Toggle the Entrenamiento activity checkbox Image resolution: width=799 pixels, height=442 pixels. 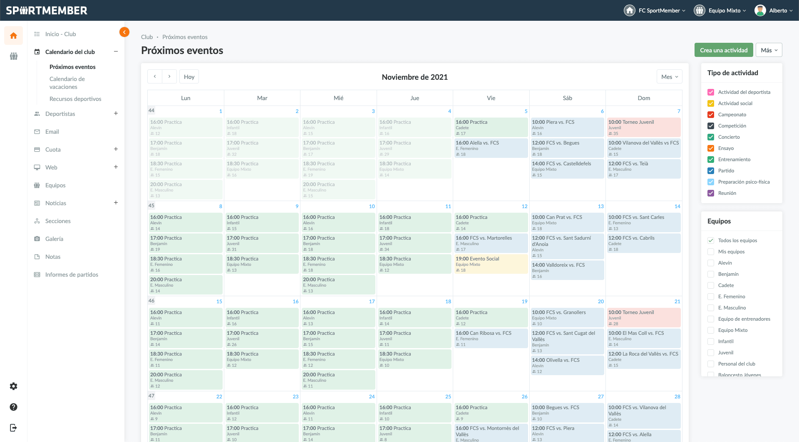[711, 160]
